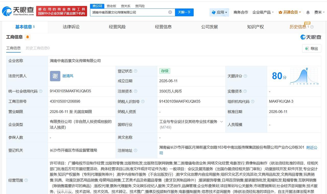Select the organization code MAKFKUQM-3

point(281,101)
